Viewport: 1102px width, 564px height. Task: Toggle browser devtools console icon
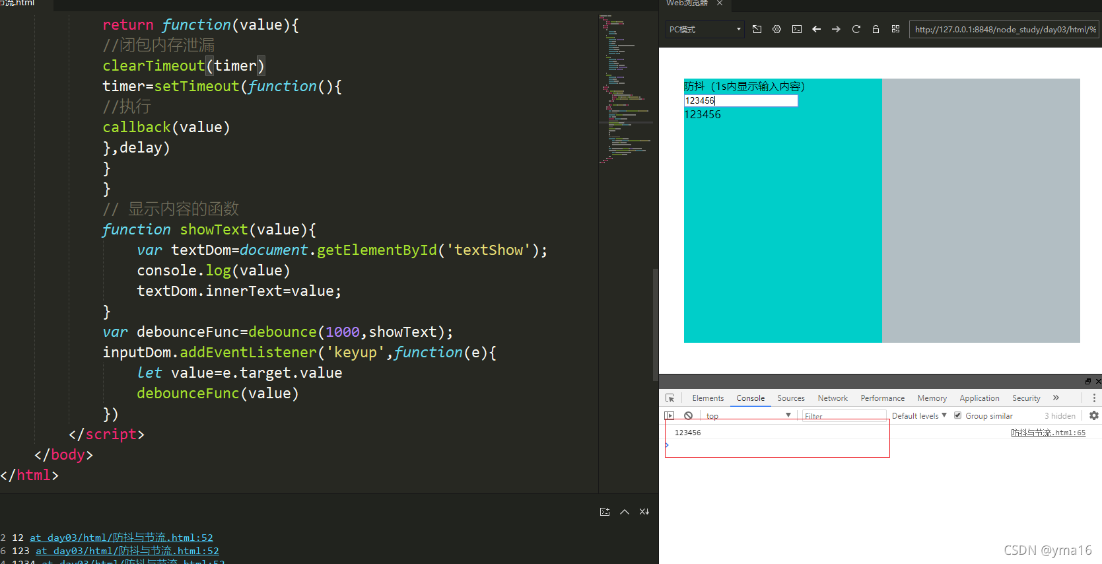click(x=797, y=29)
